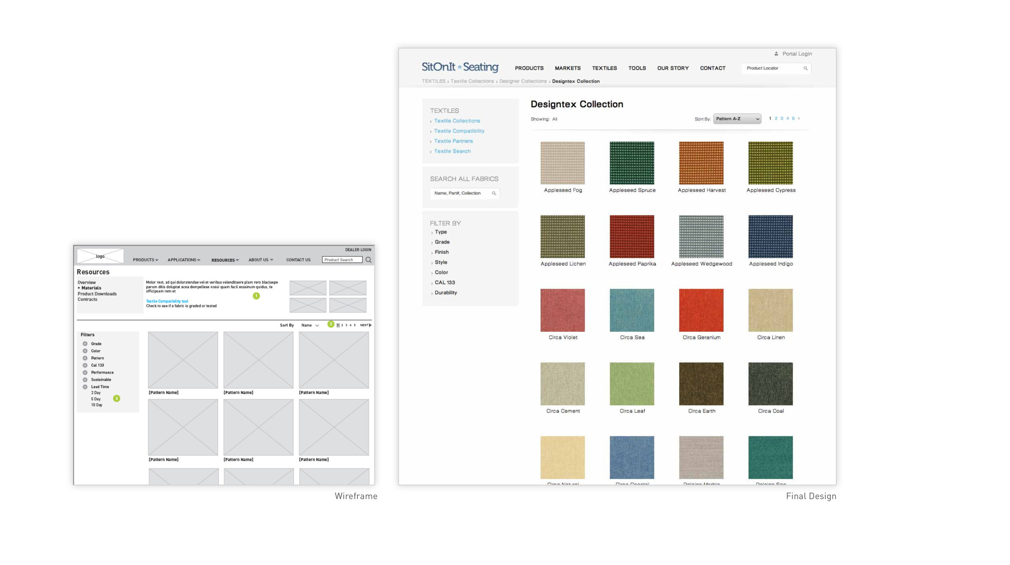This screenshot has height=565, width=1010.
Task: Open the TEXTILES menu in top navigation
Action: pos(604,68)
